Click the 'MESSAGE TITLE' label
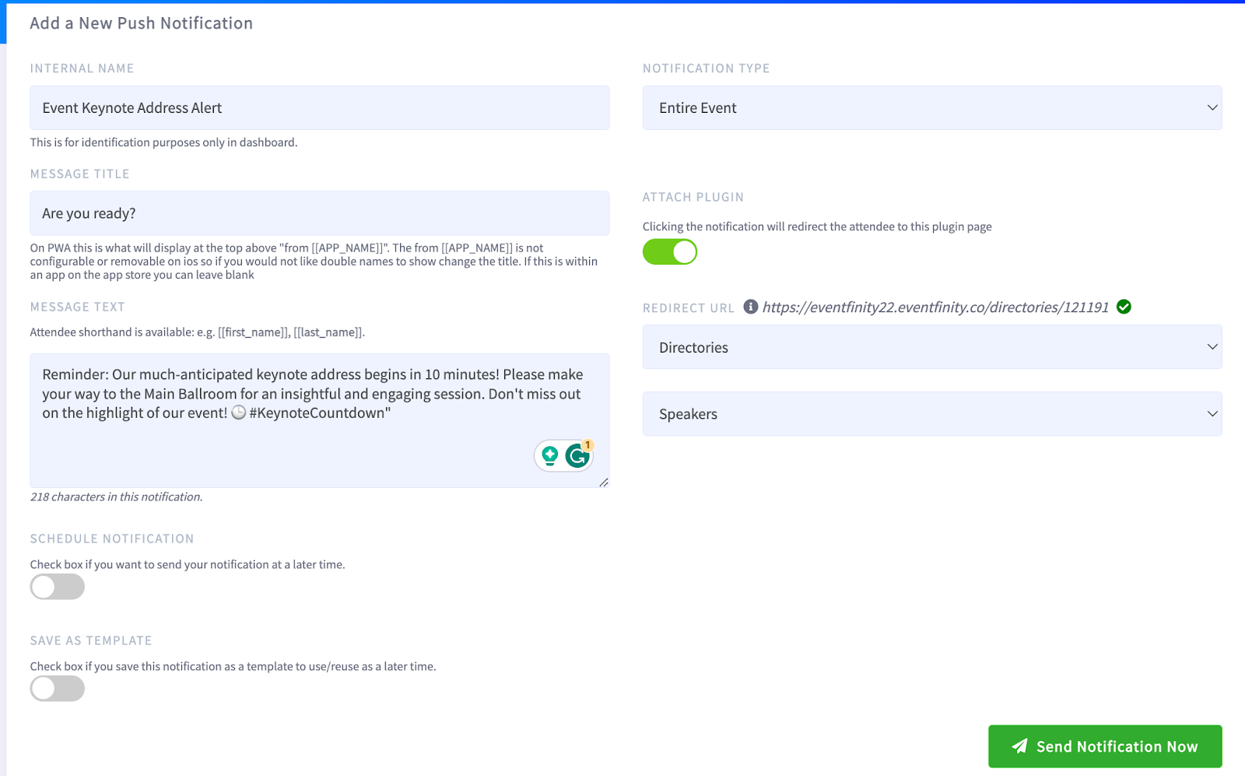 [x=80, y=174]
